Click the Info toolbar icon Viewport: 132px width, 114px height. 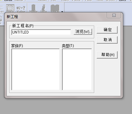(44, 9)
